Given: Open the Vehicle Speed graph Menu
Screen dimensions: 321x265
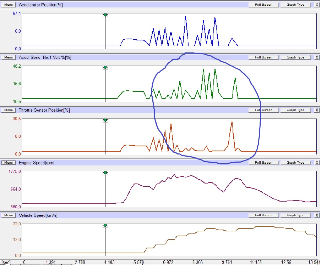Looking at the screenshot, I should click(9, 215).
